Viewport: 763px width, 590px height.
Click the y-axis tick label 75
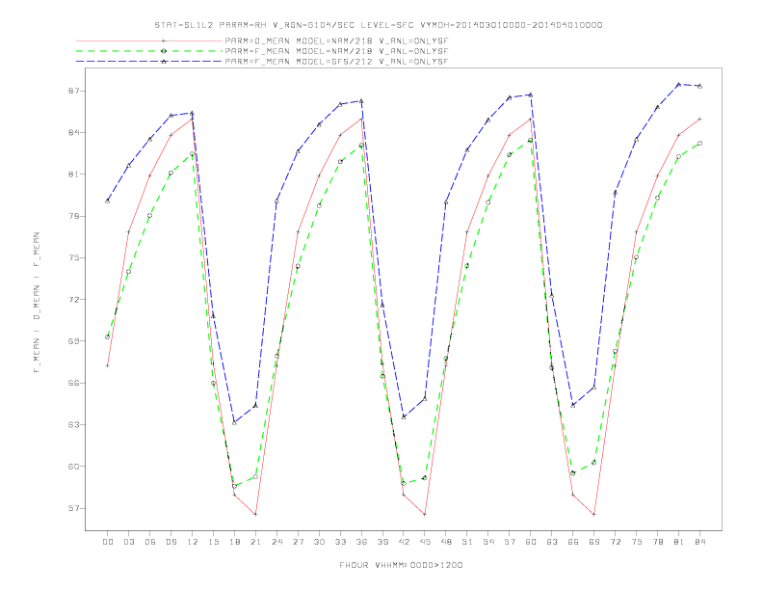coord(74,257)
